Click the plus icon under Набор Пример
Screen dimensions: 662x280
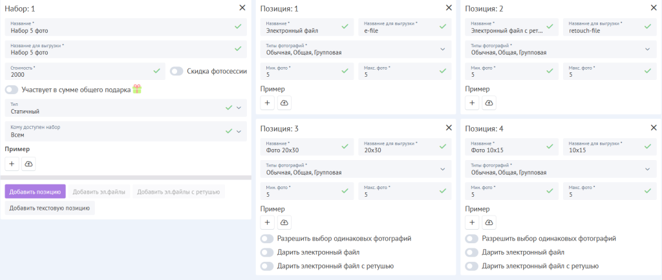pos(12,164)
